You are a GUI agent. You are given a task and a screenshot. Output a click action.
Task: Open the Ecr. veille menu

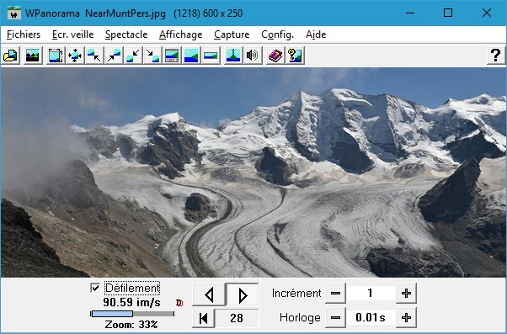coord(72,34)
